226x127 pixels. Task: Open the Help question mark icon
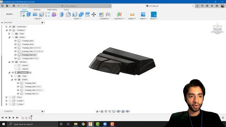click(217, 6)
